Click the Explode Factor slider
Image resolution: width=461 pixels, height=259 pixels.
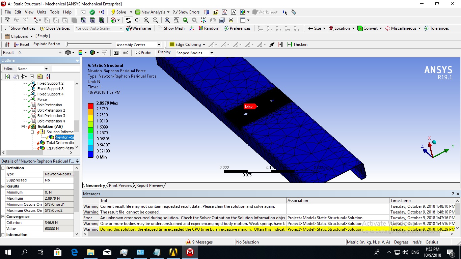[89, 44]
